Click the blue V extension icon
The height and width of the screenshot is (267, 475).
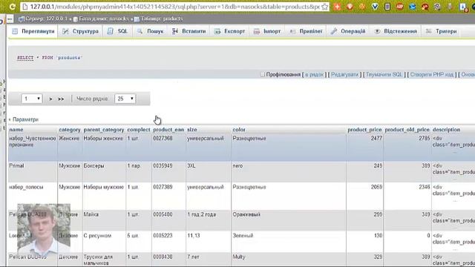click(x=375, y=7)
